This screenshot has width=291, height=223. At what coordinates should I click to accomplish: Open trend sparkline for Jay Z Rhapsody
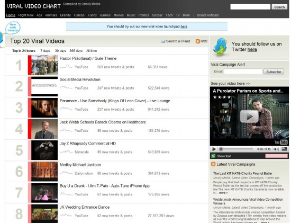point(66,152)
